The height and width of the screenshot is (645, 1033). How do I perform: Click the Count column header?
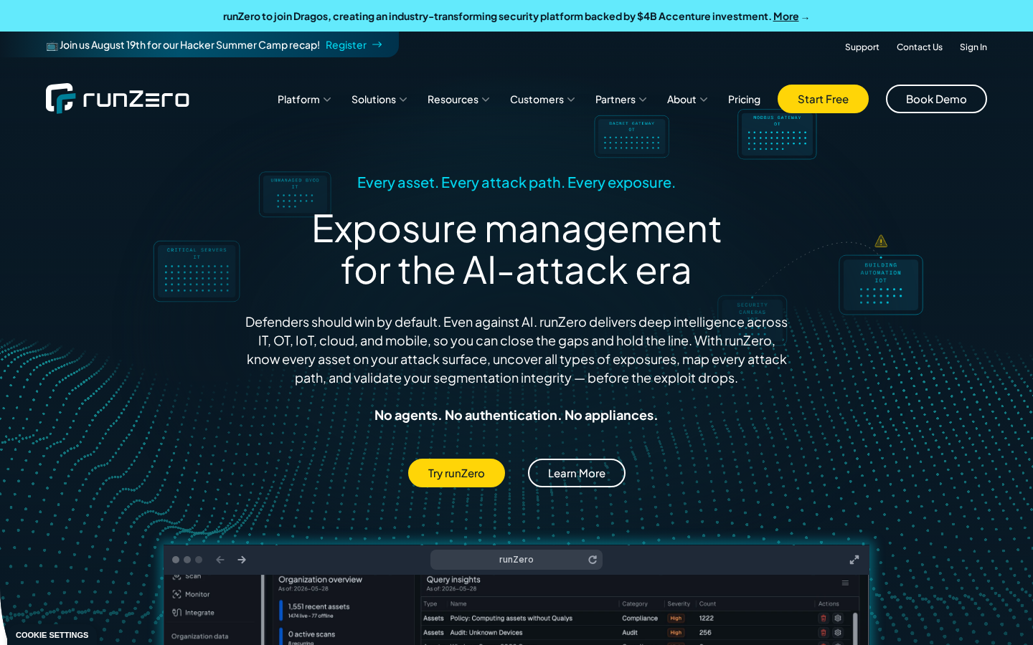(707, 604)
